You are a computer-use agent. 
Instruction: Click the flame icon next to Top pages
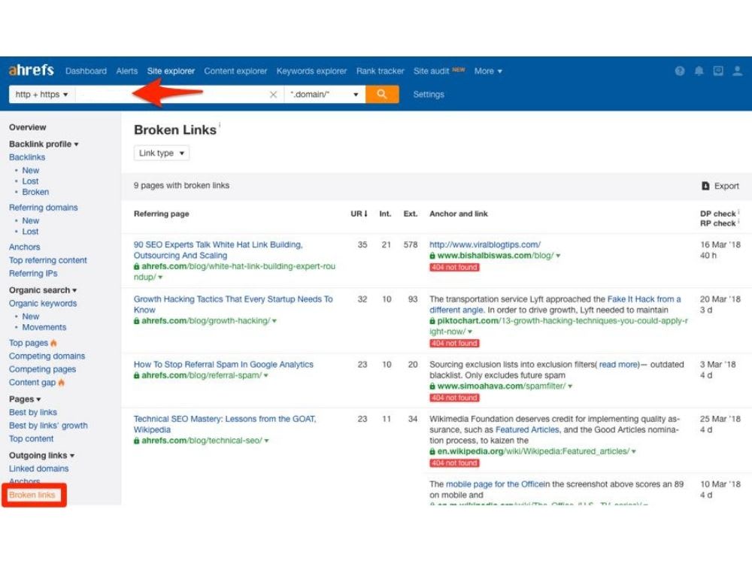click(53, 343)
